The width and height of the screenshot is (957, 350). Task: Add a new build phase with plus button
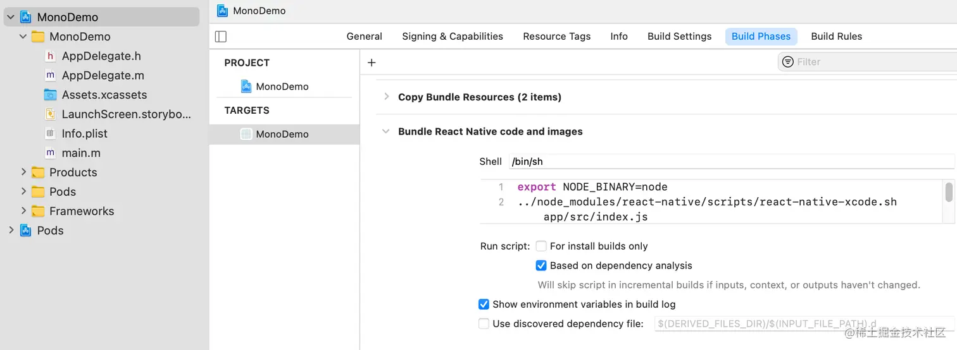click(x=372, y=62)
